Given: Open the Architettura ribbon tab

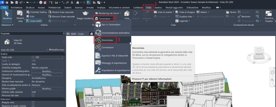Looking at the screenshot, I should (16, 8).
